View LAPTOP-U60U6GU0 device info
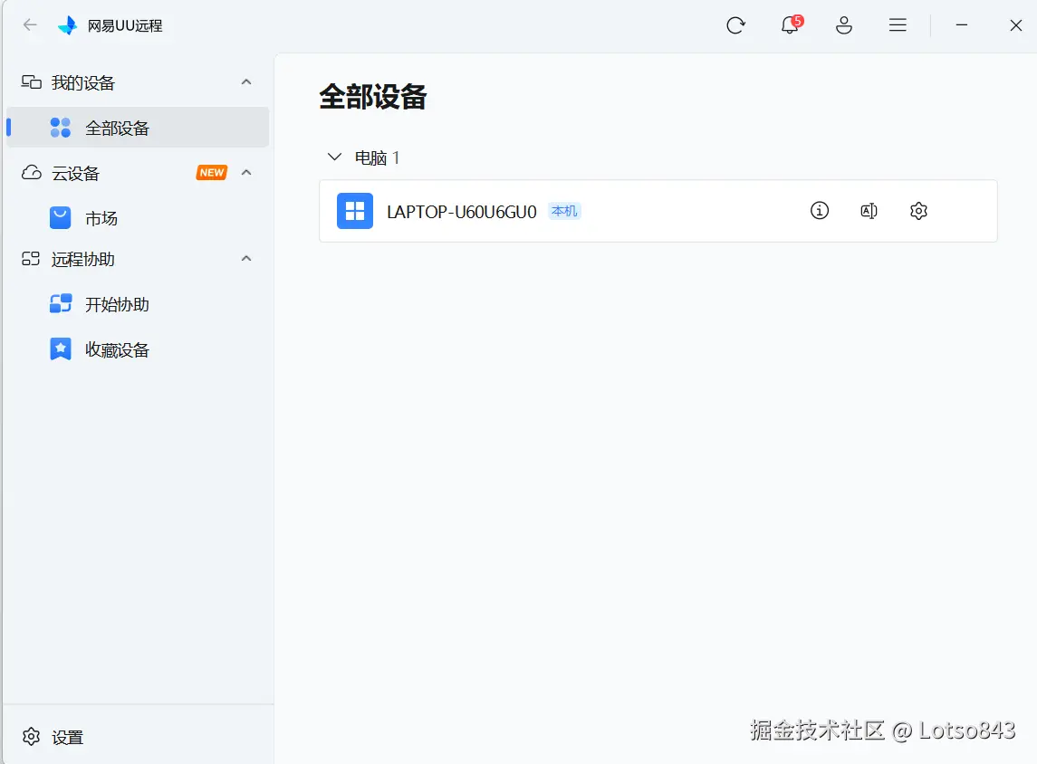Screen dimensions: 1037x764 click(x=820, y=211)
